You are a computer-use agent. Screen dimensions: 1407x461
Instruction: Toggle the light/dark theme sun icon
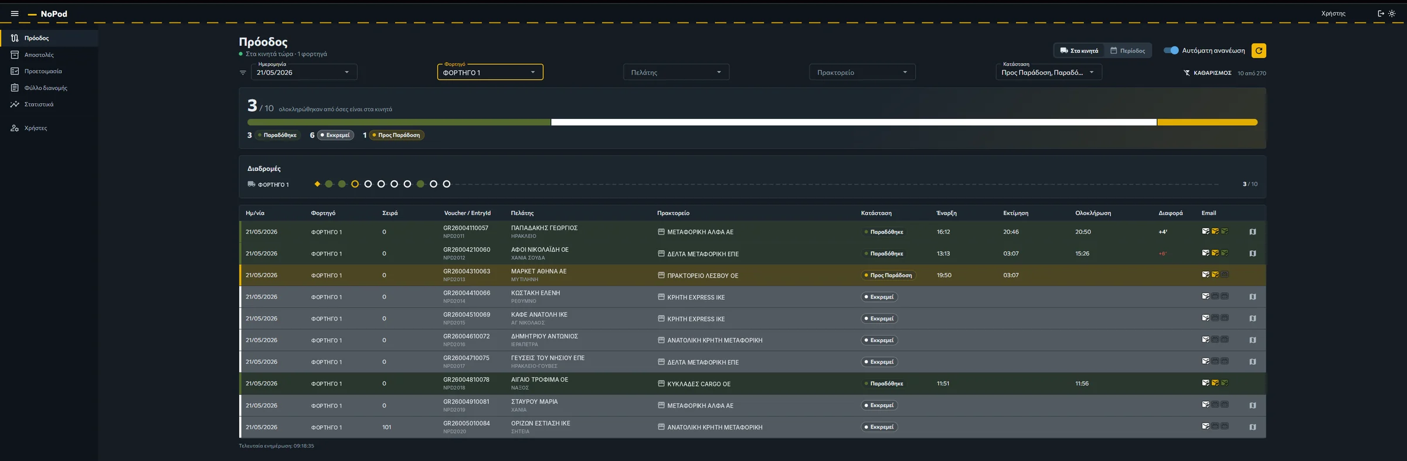(x=1392, y=13)
